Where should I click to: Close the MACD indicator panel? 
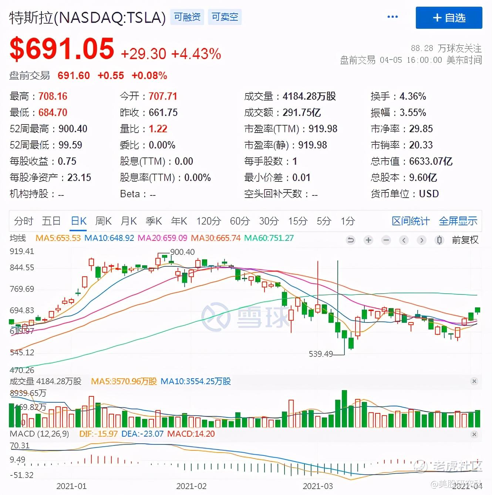pos(474,434)
